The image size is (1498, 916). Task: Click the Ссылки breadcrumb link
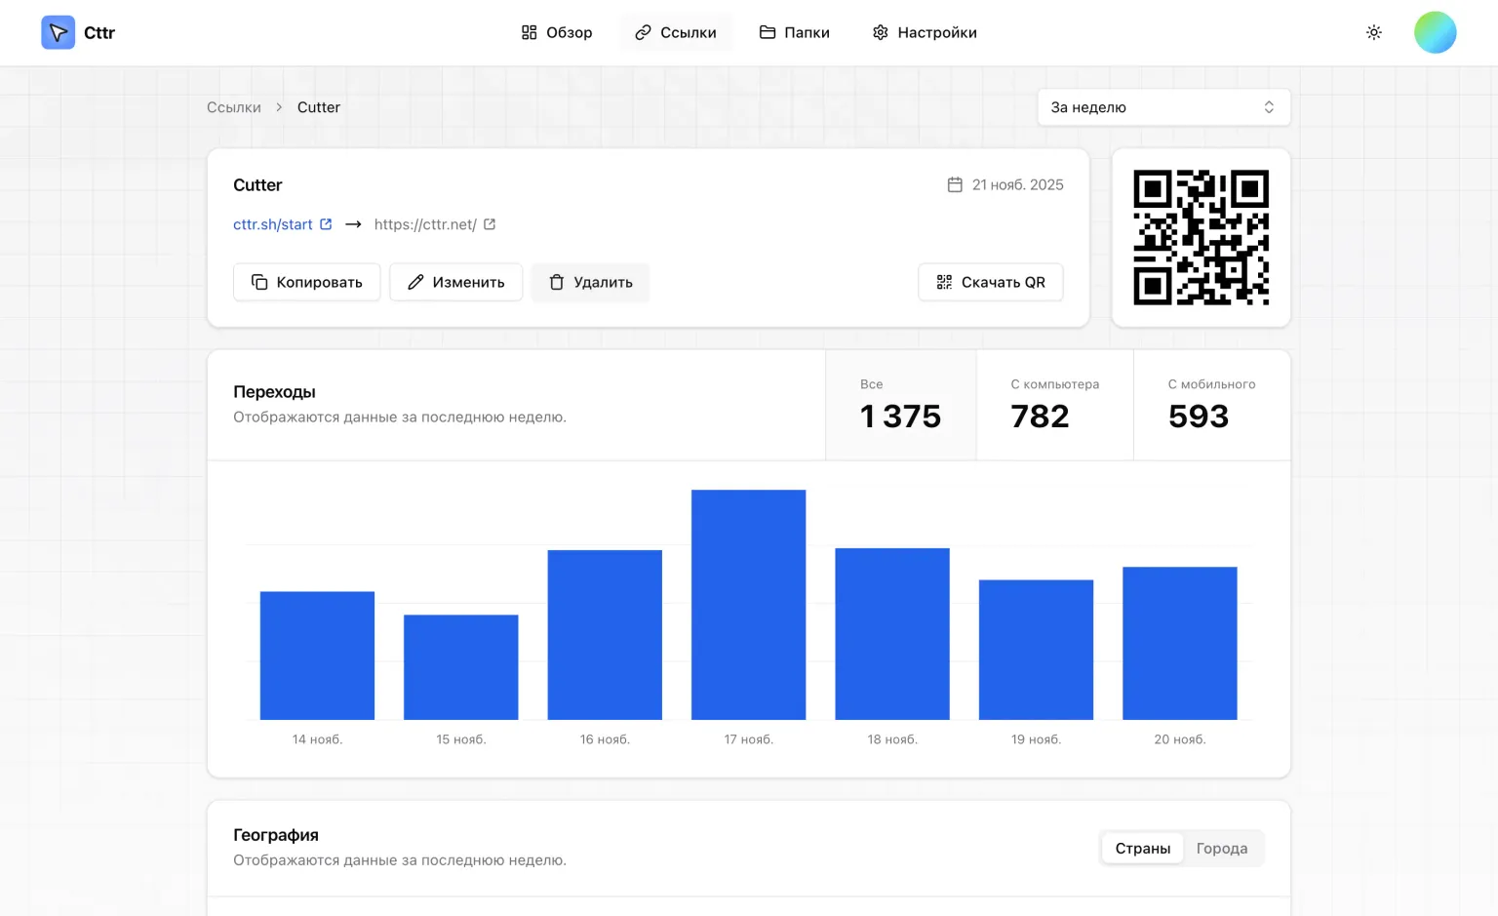tap(234, 107)
